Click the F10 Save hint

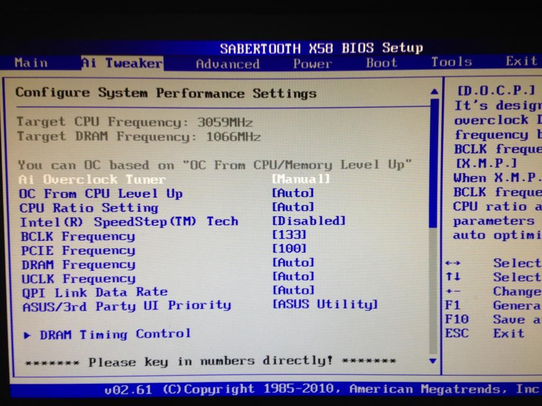point(493,320)
